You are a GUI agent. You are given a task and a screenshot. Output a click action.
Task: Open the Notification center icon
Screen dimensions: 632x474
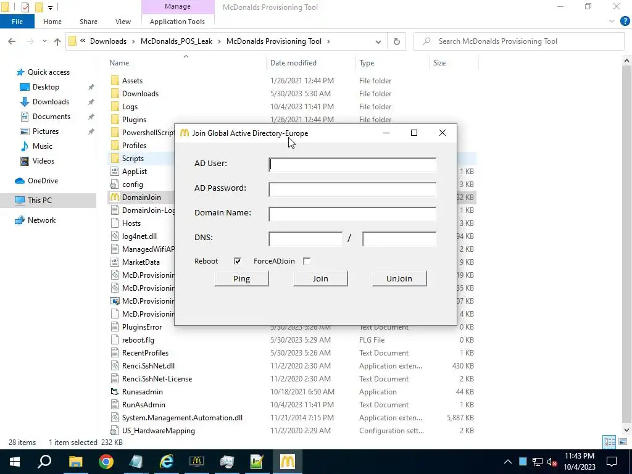tap(612, 462)
